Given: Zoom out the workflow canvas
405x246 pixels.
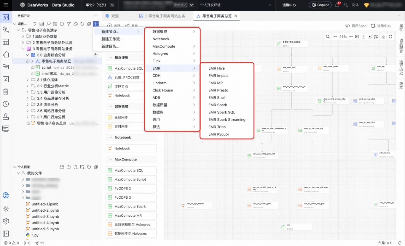Looking at the screenshot, I should coord(335,37).
